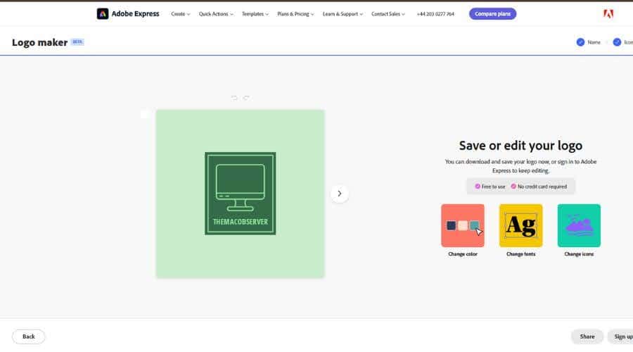The width and height of the screenshot is (633, 352).
Task: Click the Compare plans button
Action: tap(492, 14)
